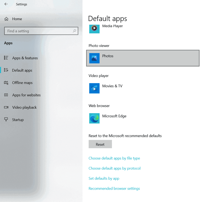Click the search magnifier icon

point(74,31)
